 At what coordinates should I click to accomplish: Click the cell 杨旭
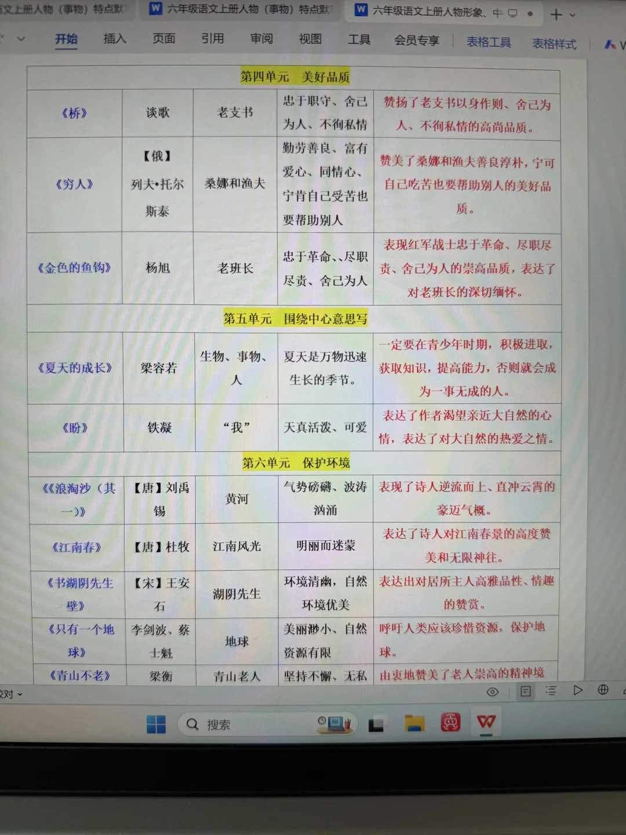pyautogui.click(x=158, y=268)
